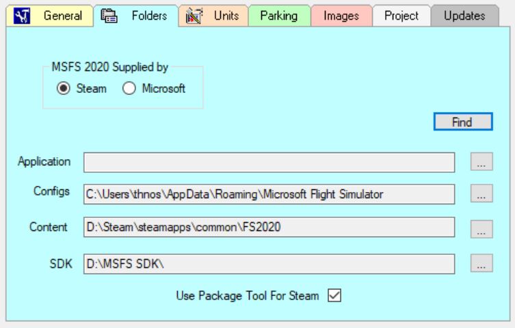Click the Folders tab icon
The image size is (515, 328).
(x=109, y=16)
